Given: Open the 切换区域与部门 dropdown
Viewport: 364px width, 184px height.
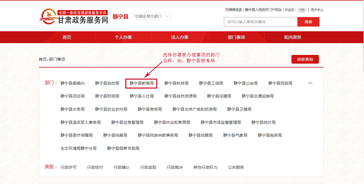Looking at the screenshot, I should click(x=152, y=16).
